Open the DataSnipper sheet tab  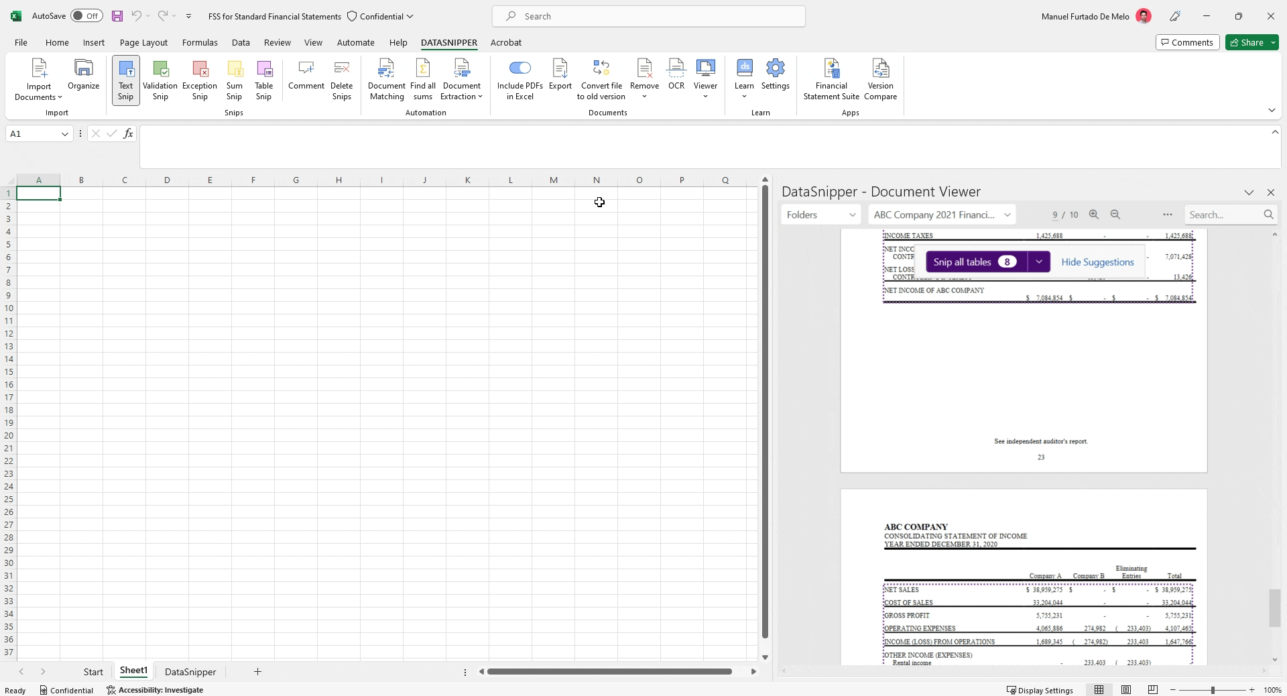pos(190,671)
